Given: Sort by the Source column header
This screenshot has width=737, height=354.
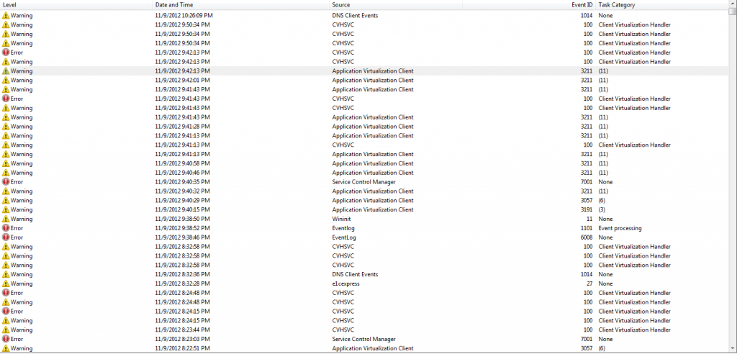Looking at the screenshot, I should click(396, 5).
